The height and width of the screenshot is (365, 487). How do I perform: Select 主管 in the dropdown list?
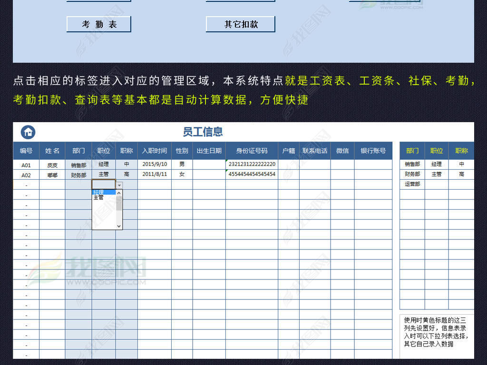pyautogui.click(x=98, y=198)
